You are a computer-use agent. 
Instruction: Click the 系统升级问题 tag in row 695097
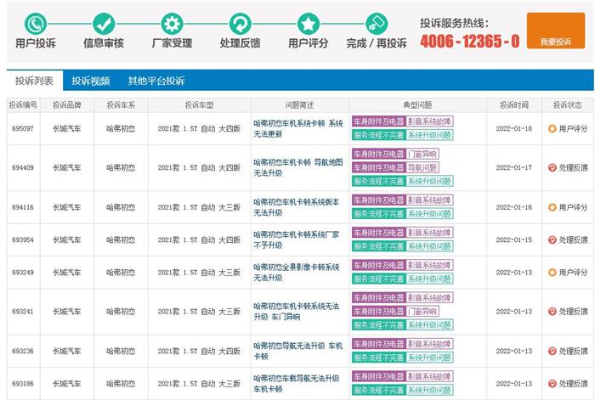tap(429, 135)
